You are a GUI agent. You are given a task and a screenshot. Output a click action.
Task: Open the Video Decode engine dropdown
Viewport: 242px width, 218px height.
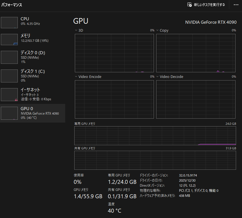[x=158, y=77]
